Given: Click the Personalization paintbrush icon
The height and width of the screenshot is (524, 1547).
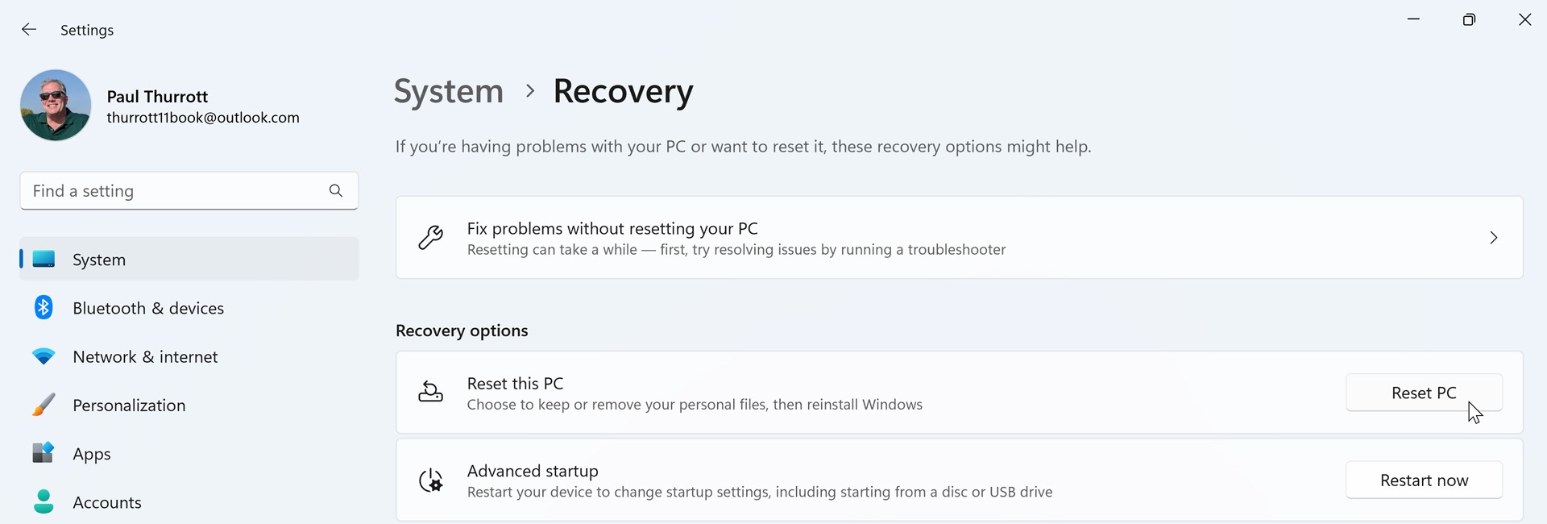Looking at the screenshot, I should click(x=44, y=405).
